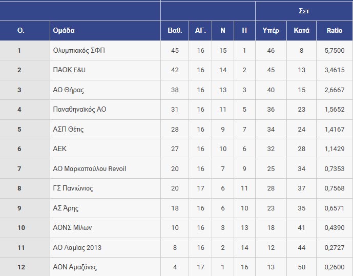Click the ΑΓ. column header
The width and height of the screenshot is (353, 276).
pyautogui.click(x=200, y=31)
